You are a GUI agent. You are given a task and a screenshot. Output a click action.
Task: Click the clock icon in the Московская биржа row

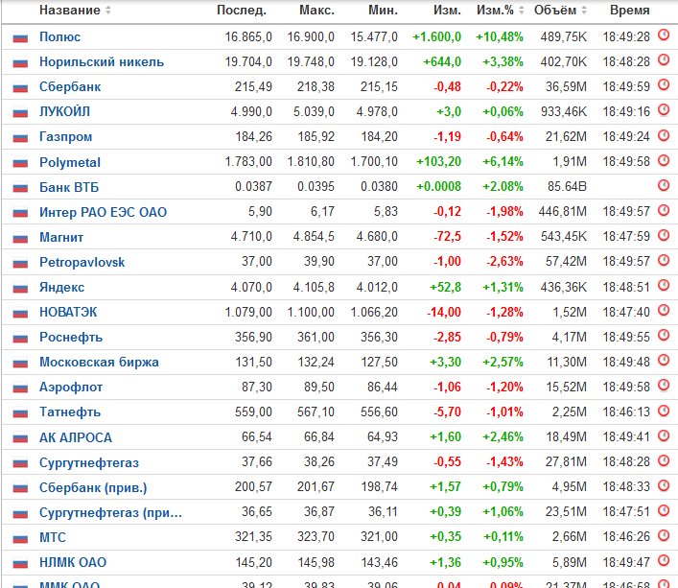[664, 361]
